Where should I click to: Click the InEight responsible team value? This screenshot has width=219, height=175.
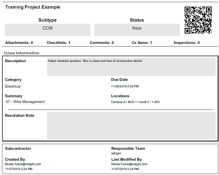pyautogui.click(x=117, y=153)
